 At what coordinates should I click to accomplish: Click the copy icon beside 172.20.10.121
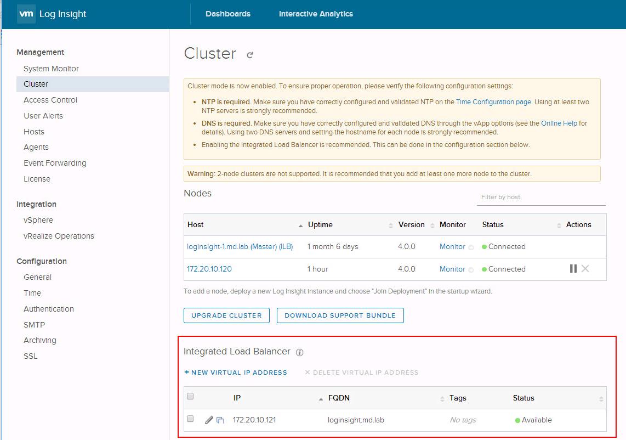[x=220, y=420]
